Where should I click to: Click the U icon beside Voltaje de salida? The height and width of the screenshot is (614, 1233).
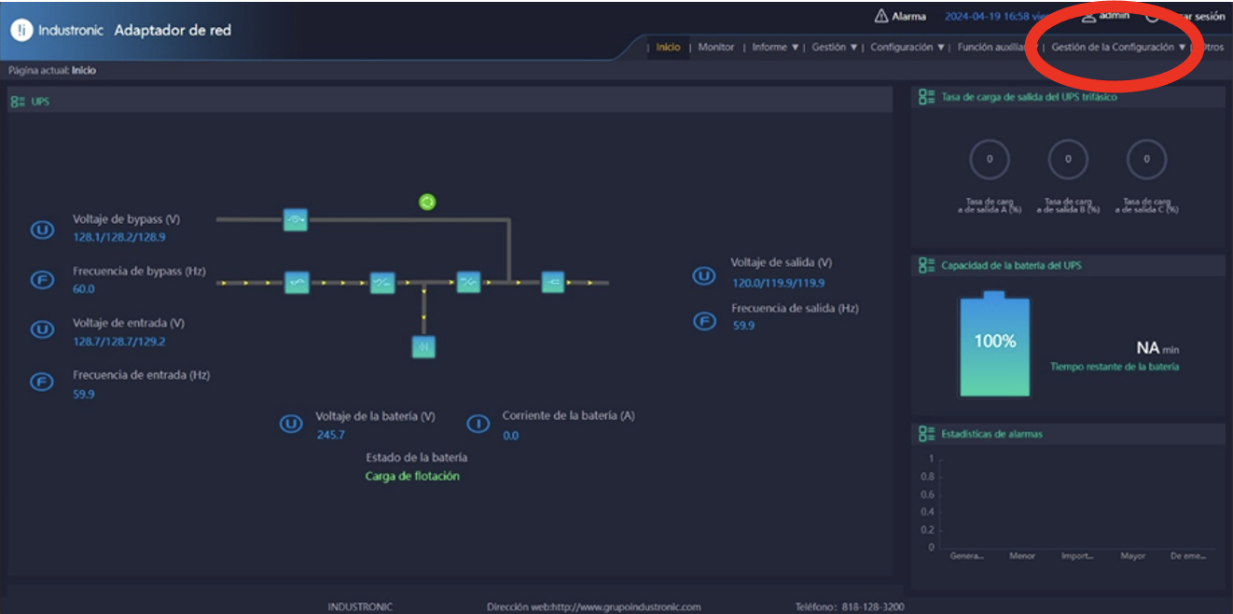coord(703,275)
